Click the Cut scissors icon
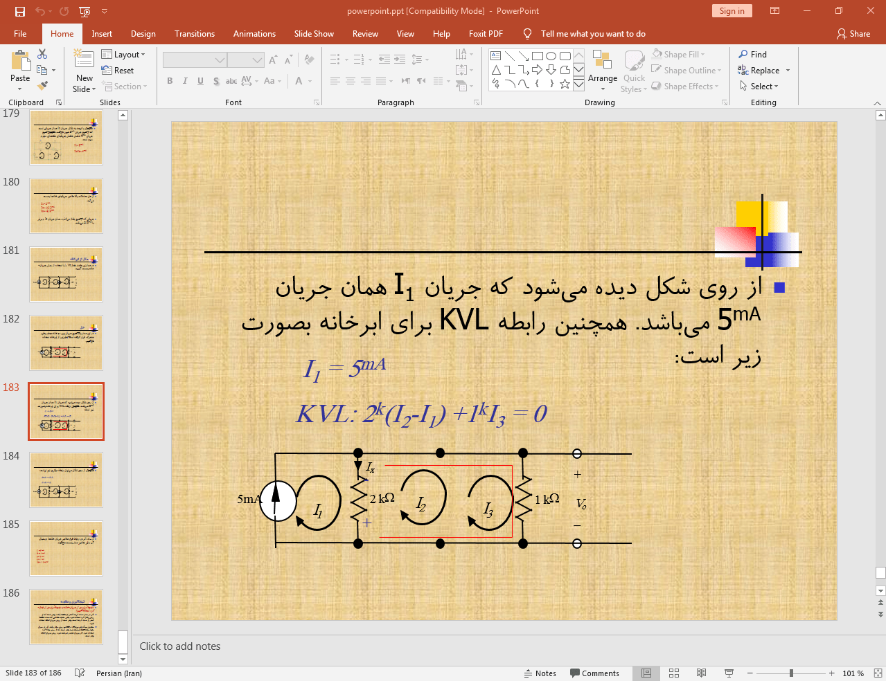This screenshot has width=886, height=681. (x=42, y=54)
